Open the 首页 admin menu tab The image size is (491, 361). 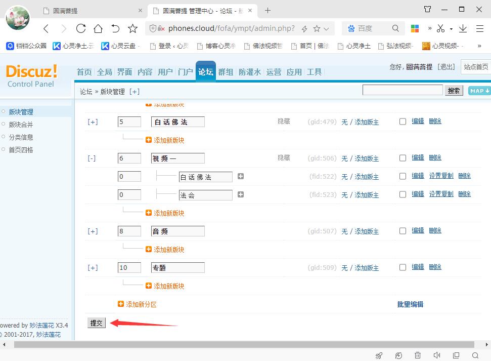point(84,72)
